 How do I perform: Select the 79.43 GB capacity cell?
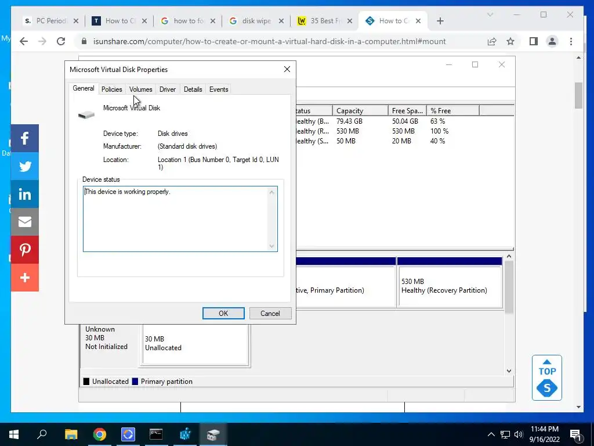[349, 121]
